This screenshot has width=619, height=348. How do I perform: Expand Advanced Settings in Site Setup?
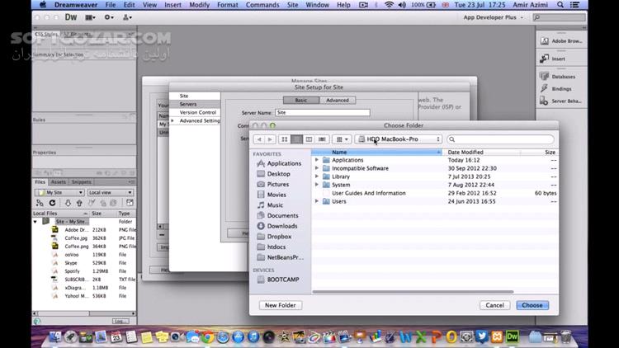pyautogui.click(x=172, y=120)
